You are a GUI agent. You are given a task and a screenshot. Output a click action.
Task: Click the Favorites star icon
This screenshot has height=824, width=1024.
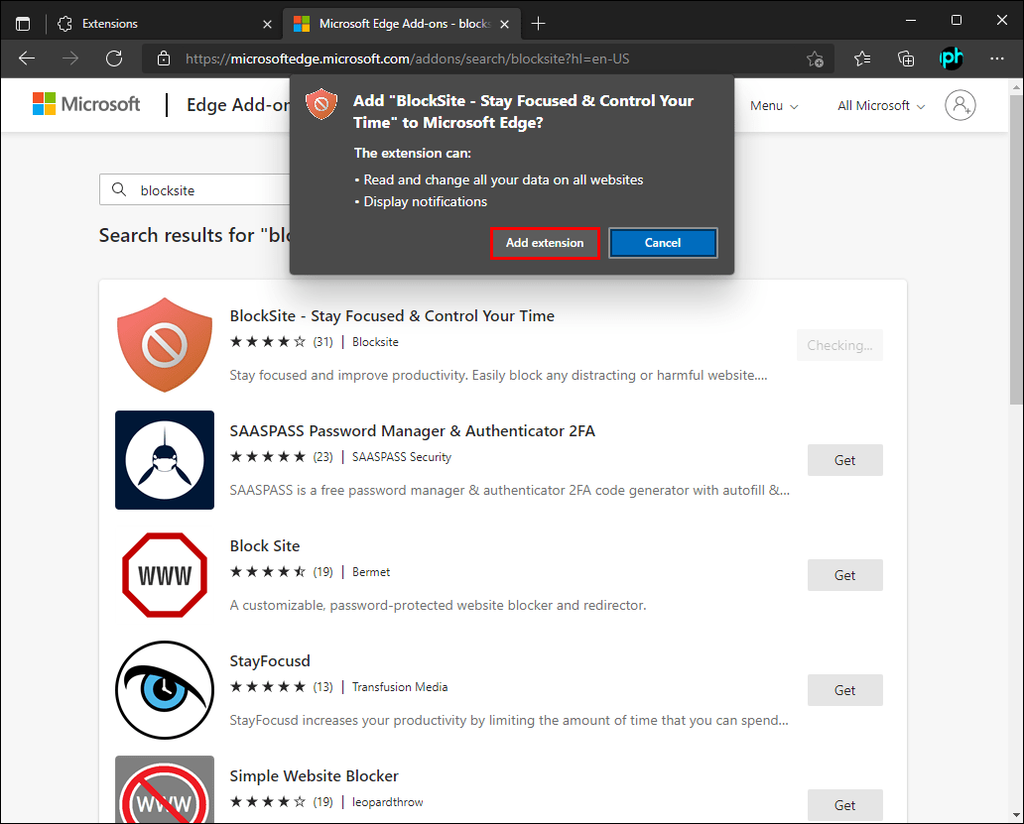(x=860, y=59)
